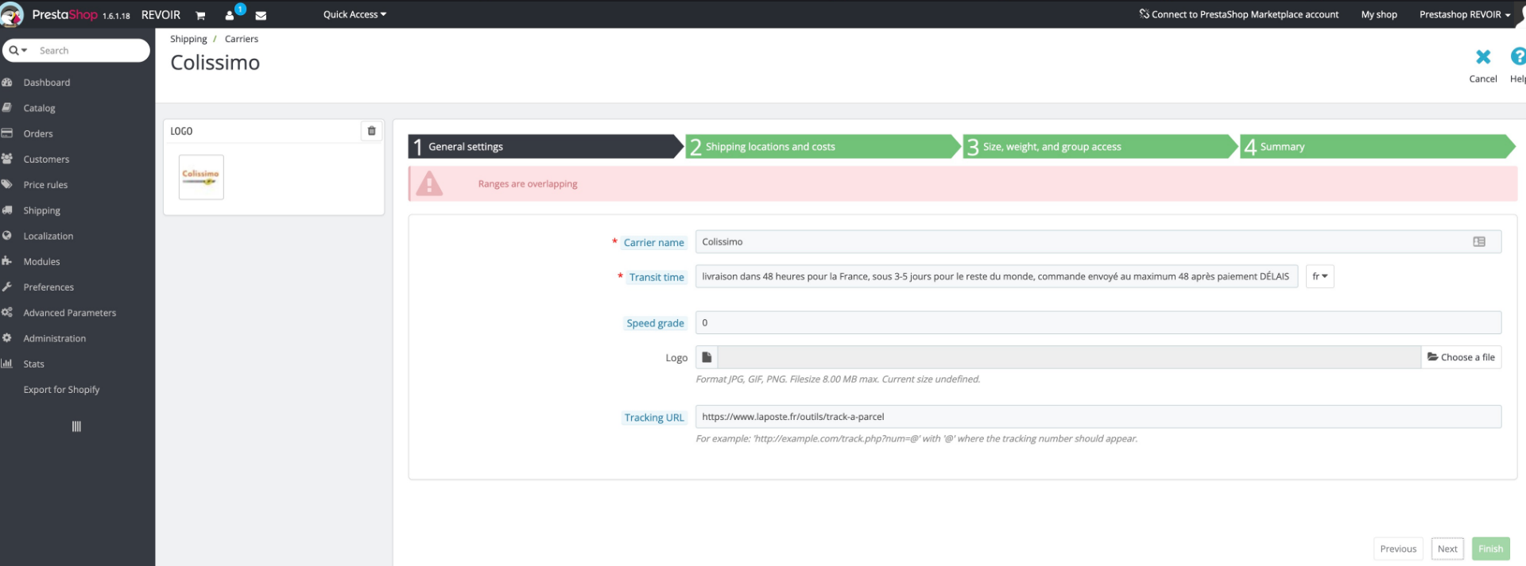The height and width of the screenshot is (566, 1526).
Task: Click the Previous button
Action: click(1398, 549)
